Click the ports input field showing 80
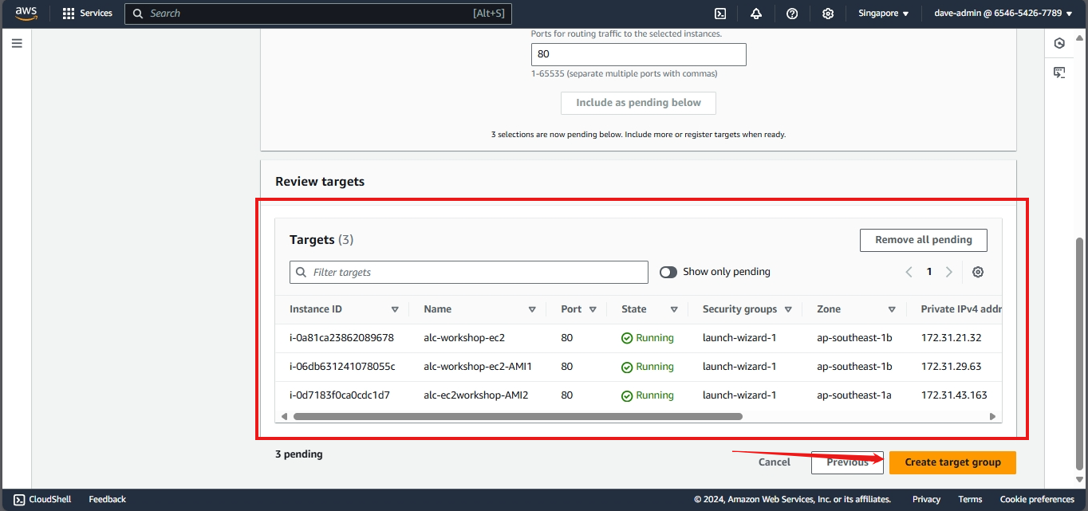 pos(638,54)
